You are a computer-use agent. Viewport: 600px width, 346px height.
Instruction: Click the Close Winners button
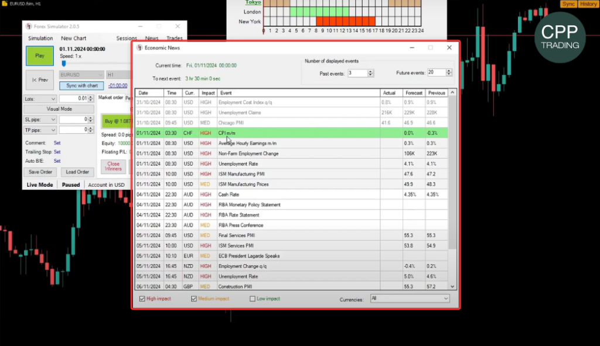click(113, 166)
